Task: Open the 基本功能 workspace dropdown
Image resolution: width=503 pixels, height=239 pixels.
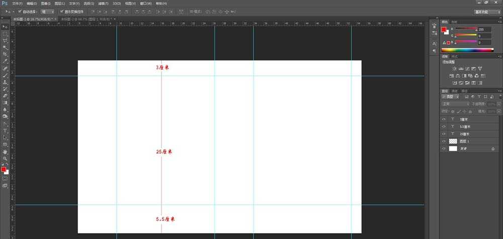Action: tap(486, 11)
